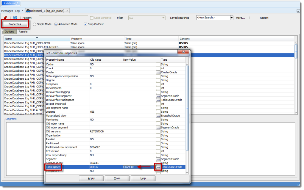Open the Iot overflow segment ellipsis icon
The width and height of the screenshot is (304, 190).
[x=159, y=96]
